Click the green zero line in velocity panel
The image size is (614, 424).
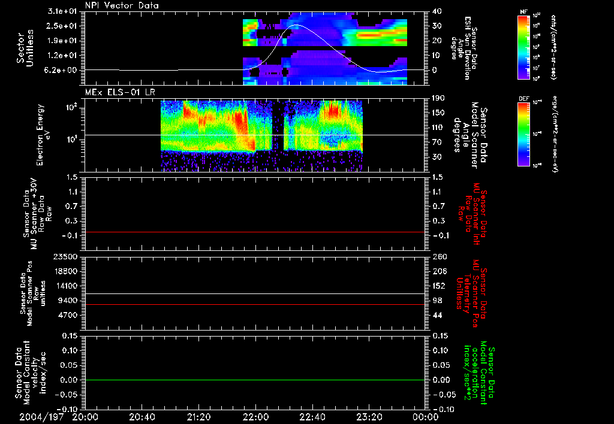click(255, 380)
